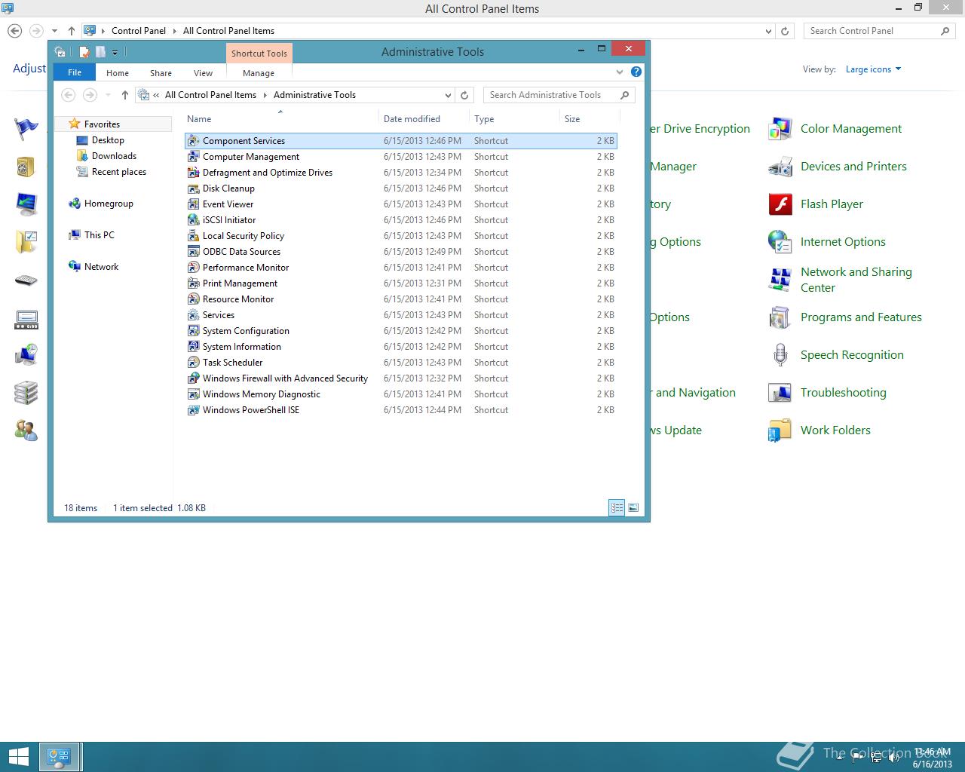
Task: Select the Print Management icon
Action: pos(193,283)
